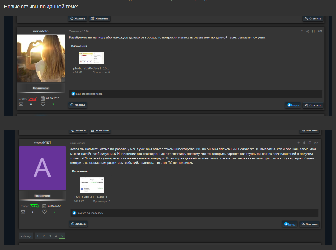Open atamah161's attached screenshot thumbnail
The width and height of the screenshot is (336, 250).
point(92,185)
